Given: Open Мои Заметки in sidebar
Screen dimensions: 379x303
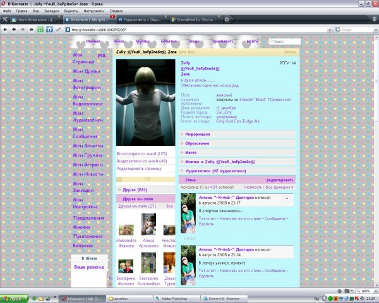Looking at the screenshot, I should click(88, 146).
